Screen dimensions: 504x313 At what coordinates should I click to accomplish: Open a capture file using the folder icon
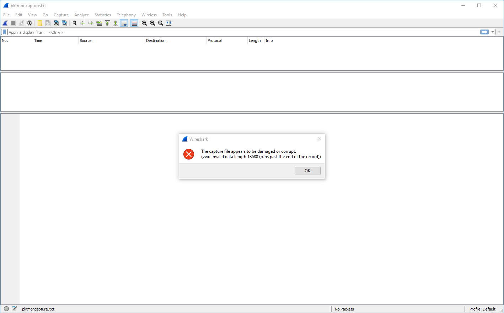[39, 23]
